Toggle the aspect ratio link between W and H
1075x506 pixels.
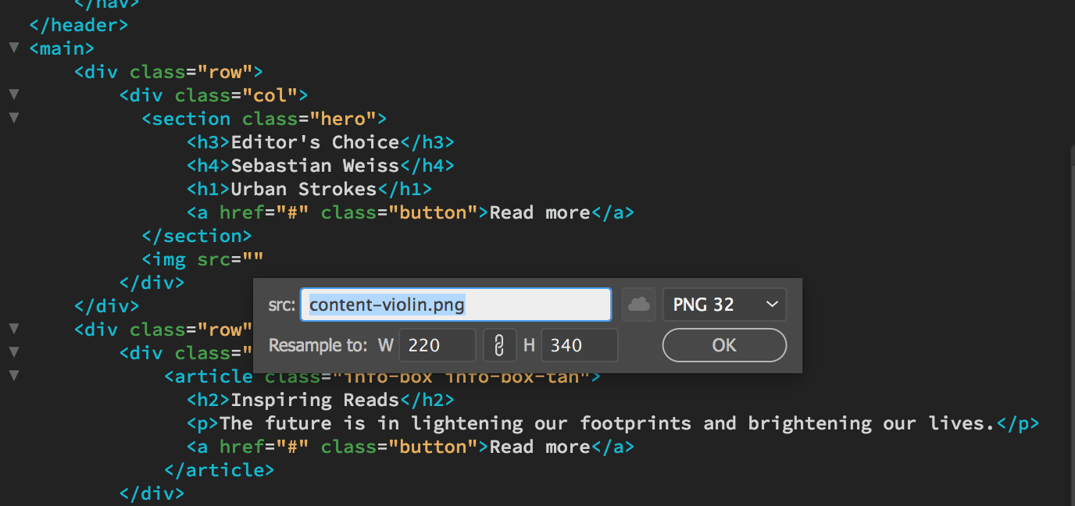pos(499,344)
